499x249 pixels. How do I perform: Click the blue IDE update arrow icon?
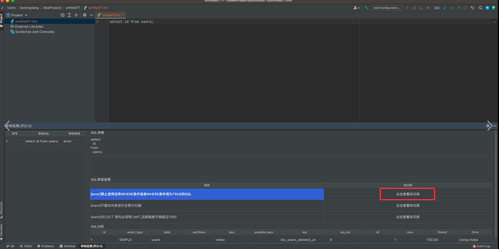[487, 8]
